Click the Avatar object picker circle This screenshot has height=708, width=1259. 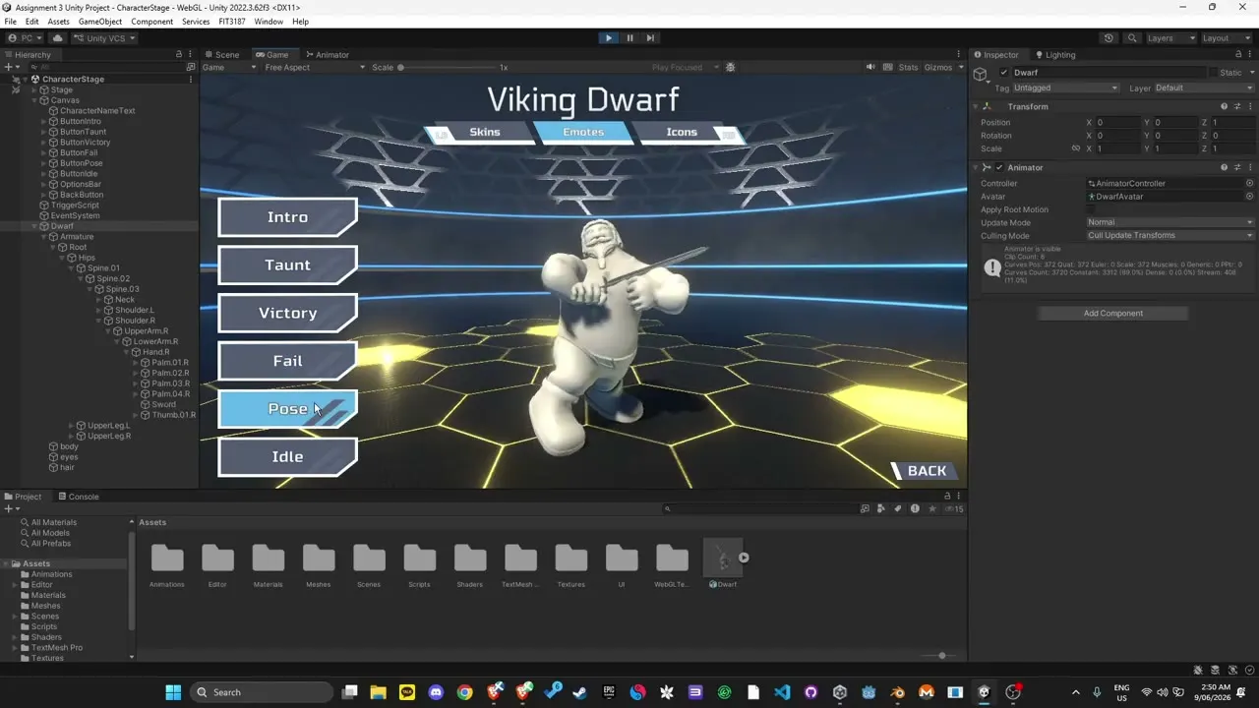(1250, 197)
